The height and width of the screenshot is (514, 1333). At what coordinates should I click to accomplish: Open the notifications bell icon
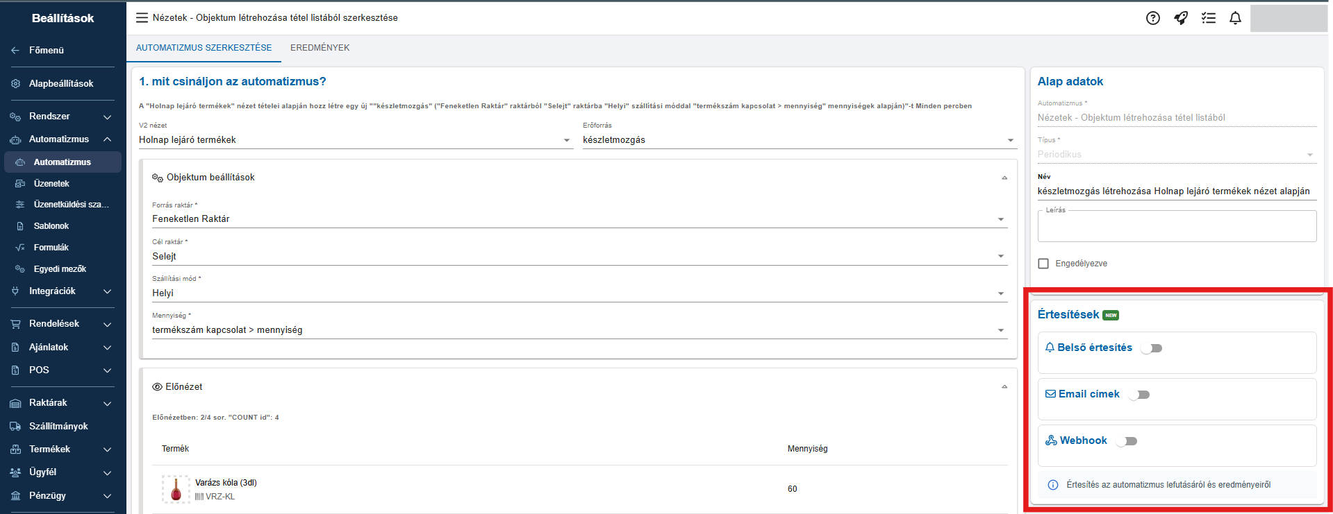click(1235, 18)
